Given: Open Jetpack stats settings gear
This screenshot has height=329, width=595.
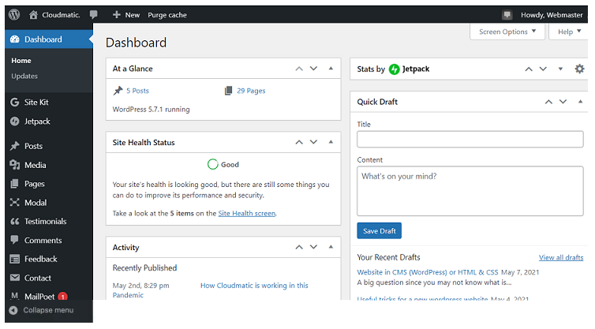Looking at the screenshot, I should (x=579, y=69).
